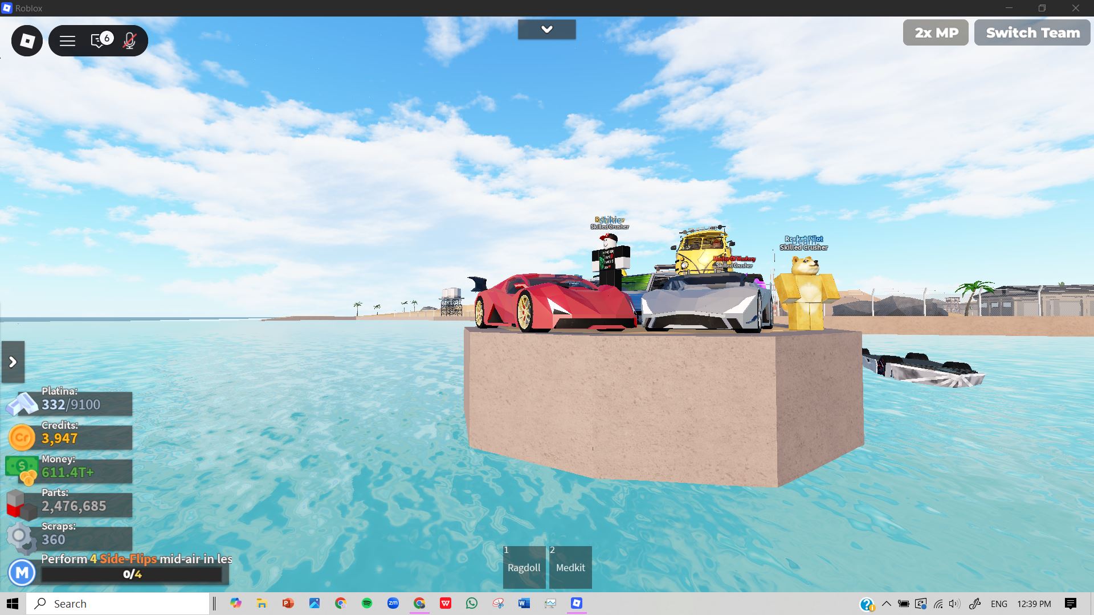Expand the top-center dropdown chevron

coord(546,30)
